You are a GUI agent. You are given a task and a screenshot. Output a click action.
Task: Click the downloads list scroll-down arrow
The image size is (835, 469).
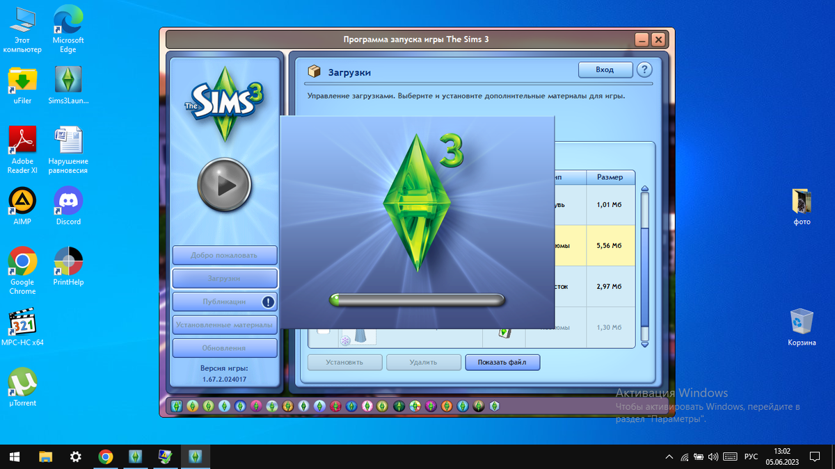coord(644,344)
